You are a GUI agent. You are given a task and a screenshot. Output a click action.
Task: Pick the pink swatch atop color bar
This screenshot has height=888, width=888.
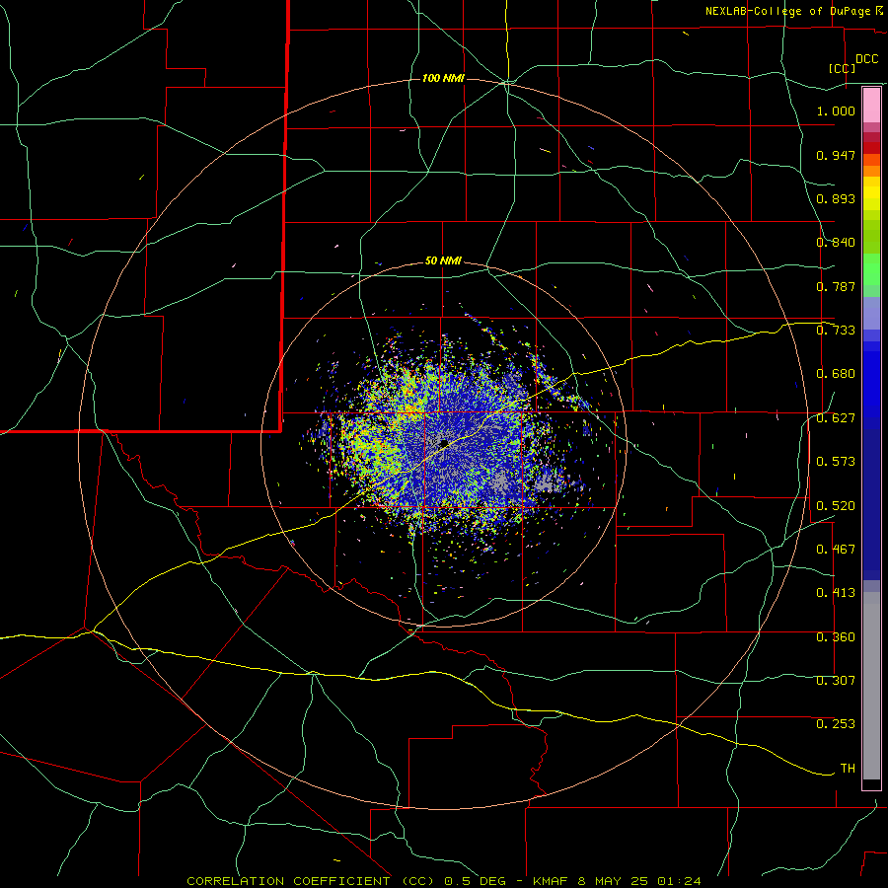pos(871,106)
